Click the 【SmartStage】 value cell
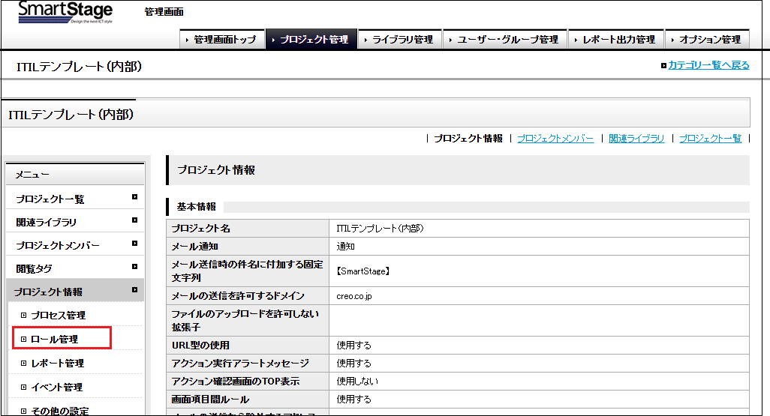This screenshot has height=416, width=770. [x=539, y=271]
